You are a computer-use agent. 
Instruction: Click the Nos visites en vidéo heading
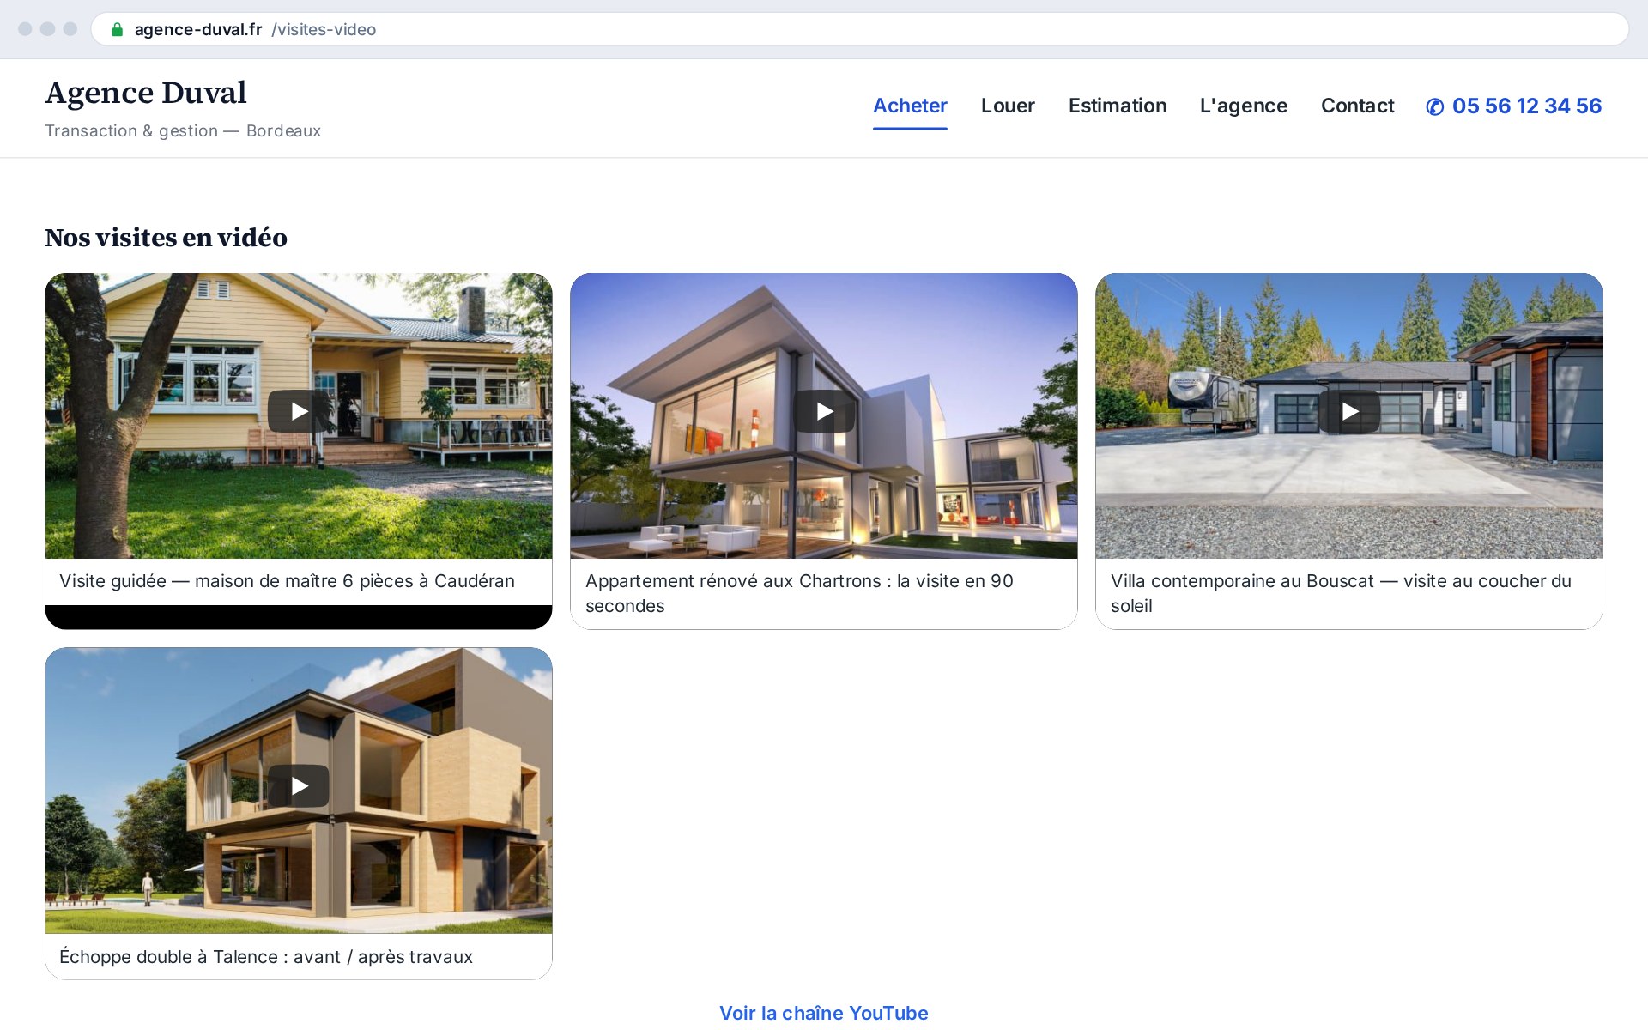[x=166, y=238]
